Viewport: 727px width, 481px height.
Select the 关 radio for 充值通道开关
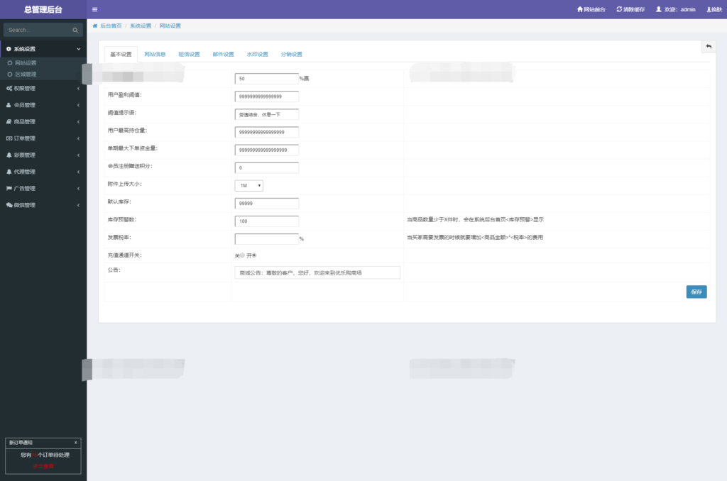tap(242, 255)
